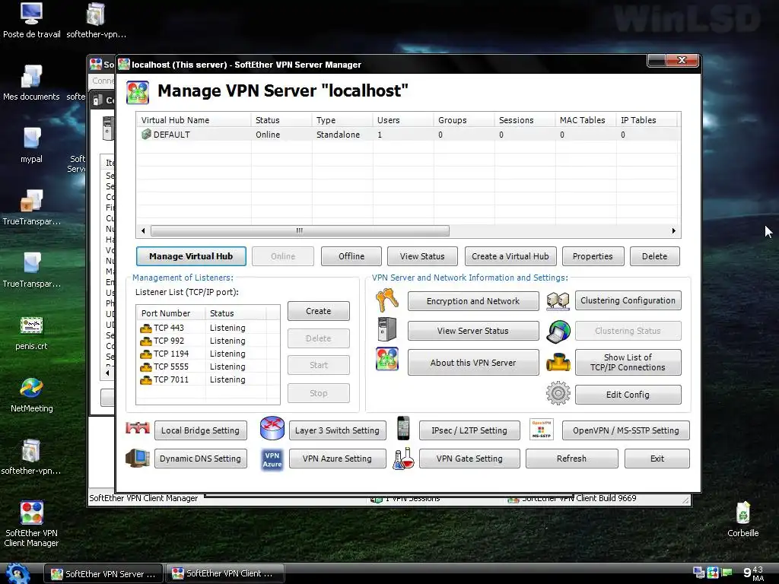Click Create a Virtual Hub
The image size is (779, 584).
(x=510, y=256)
